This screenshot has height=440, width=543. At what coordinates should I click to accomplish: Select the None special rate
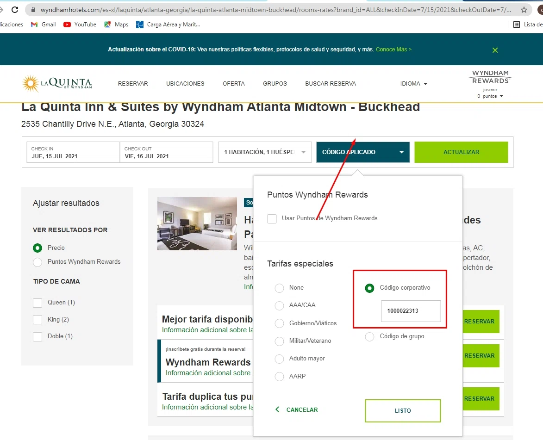(x=279, y=288)
